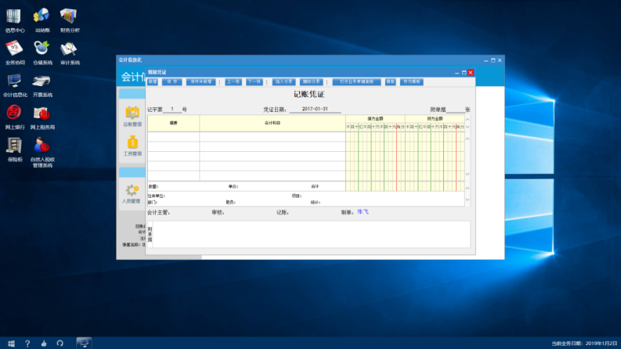This screenshot has height=349, width=621.
Task: Click the 新增 toolbar button
Action: click(153, 82)
